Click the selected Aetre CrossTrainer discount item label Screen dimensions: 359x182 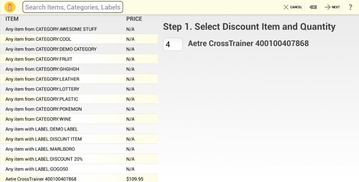pyautogui.click(x=249, y=43)
